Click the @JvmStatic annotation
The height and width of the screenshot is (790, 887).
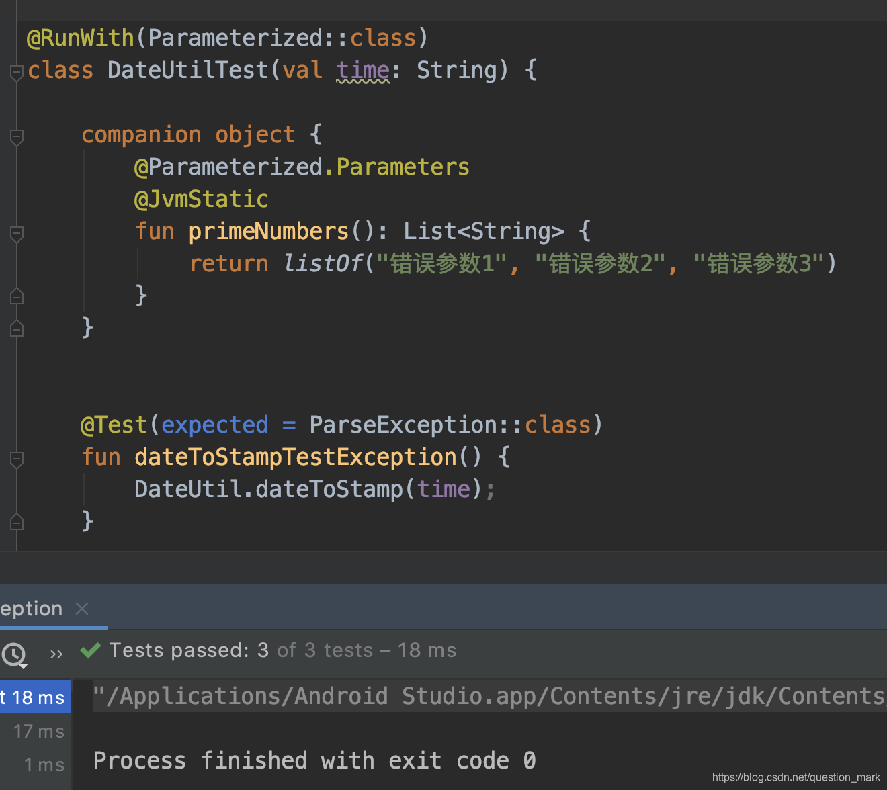coord(201,199)
